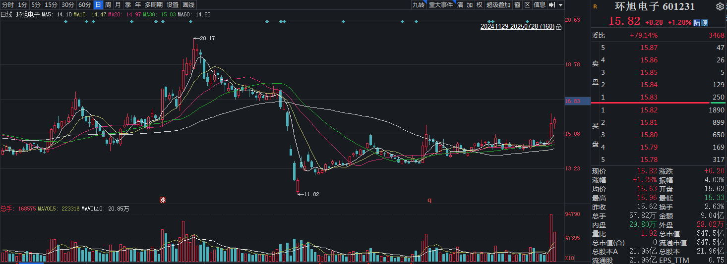The image size is (727, 264).
Task: Click the 陆 tag next to price change
Action: 697,23
